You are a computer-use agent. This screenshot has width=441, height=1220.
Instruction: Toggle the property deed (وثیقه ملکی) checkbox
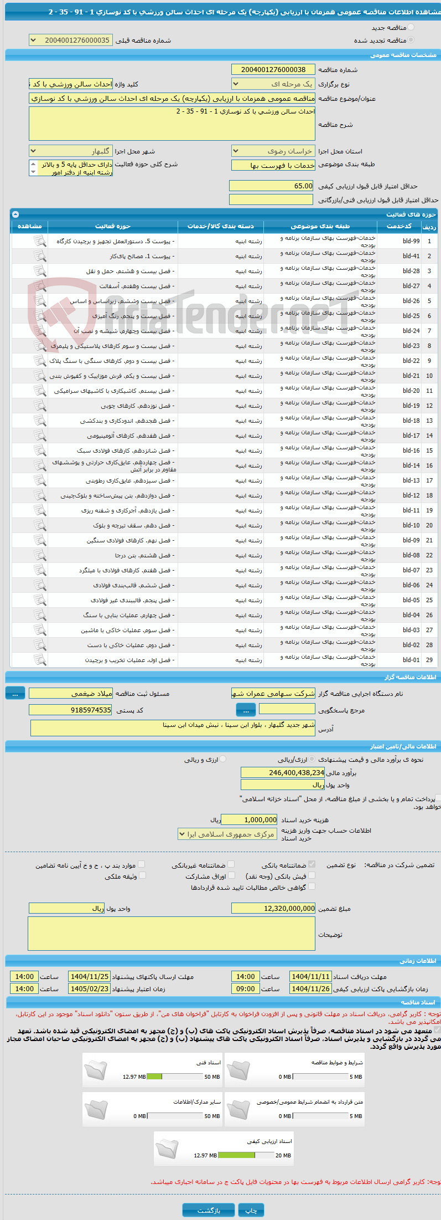click(142, 876)
